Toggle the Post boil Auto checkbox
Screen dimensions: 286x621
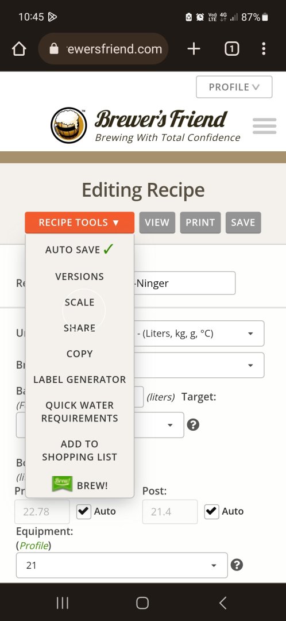click(211, 511)
